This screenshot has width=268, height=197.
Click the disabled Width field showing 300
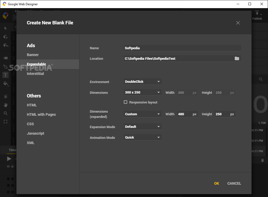(x=187, y=92)
